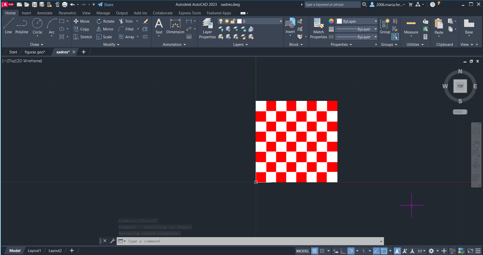
Task: Click the Erase tool icon
Action: pos(145,21)
